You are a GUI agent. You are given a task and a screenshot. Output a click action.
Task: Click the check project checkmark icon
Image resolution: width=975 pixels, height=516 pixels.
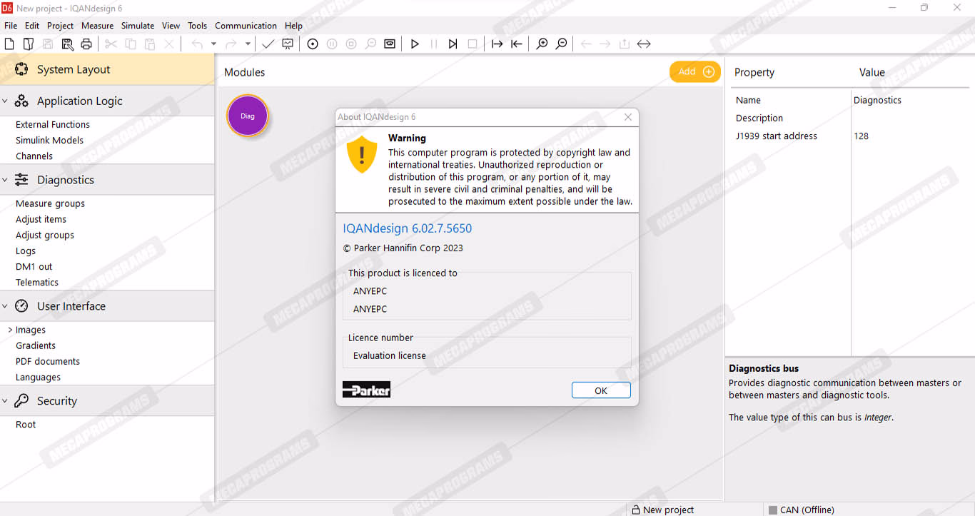pos(268,44)
